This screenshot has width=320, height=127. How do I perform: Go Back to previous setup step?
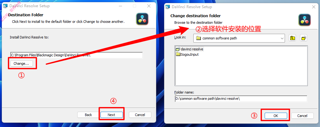[x=88, y=115]
